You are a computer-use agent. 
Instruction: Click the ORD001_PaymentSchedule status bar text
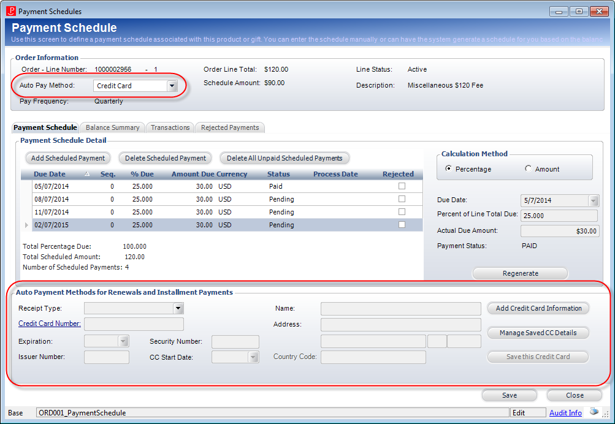click(82, 412)
